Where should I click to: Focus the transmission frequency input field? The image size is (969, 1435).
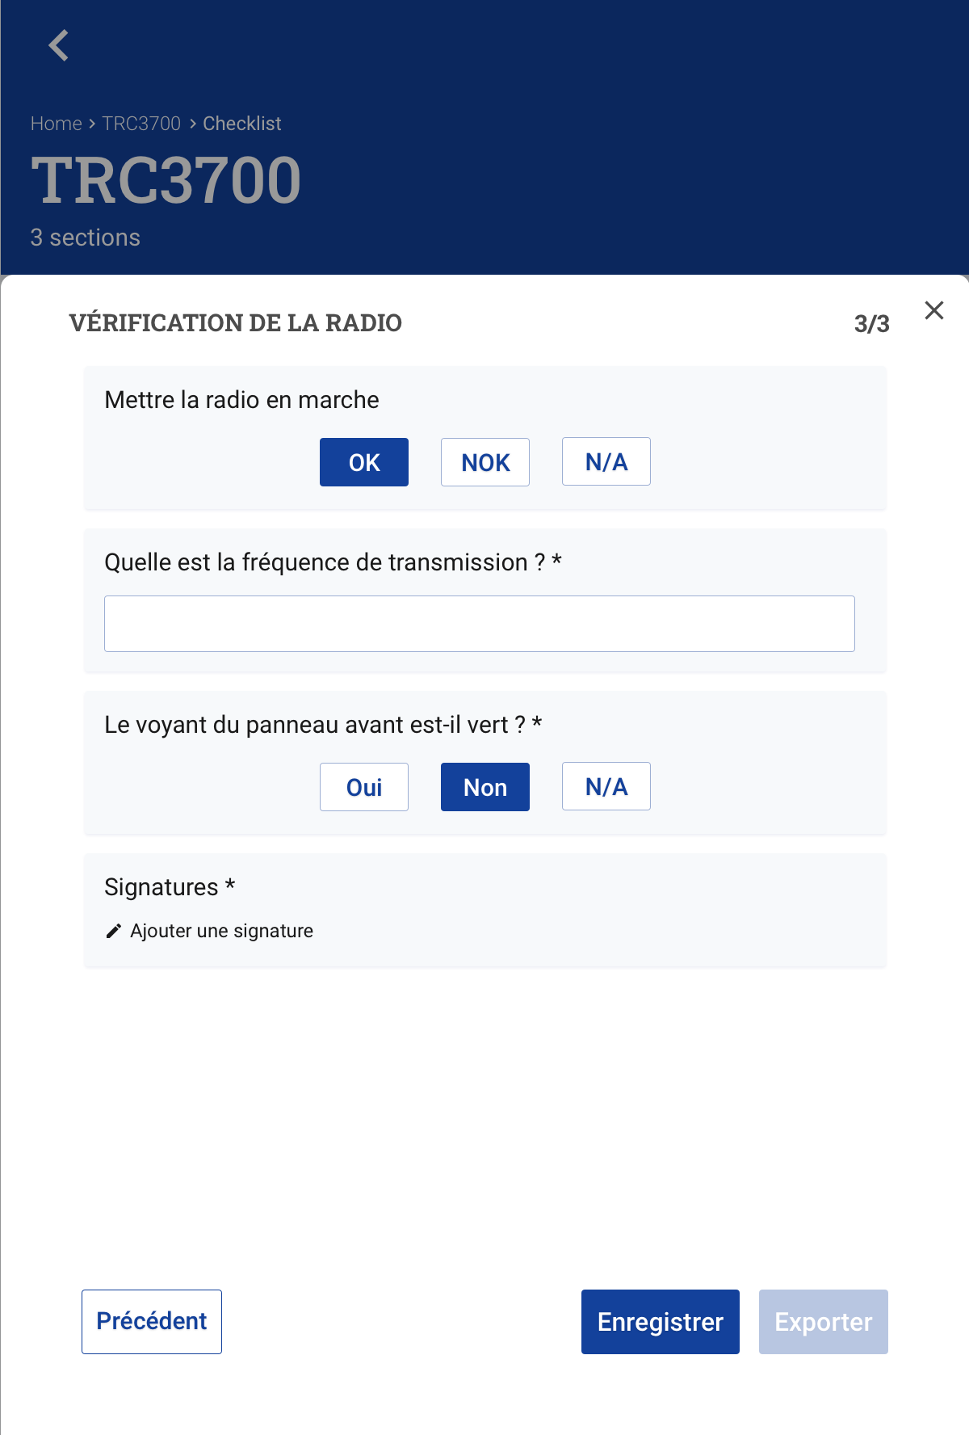click(x=479, y=624)
